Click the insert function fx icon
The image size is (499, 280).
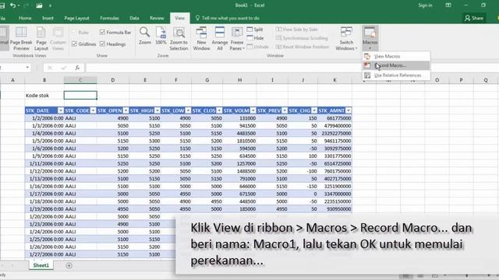click(x=77, y=68)
